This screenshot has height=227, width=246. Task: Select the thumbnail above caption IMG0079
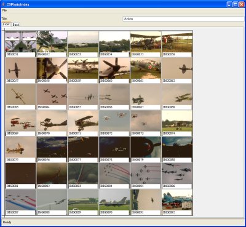(x=146, y=147)
